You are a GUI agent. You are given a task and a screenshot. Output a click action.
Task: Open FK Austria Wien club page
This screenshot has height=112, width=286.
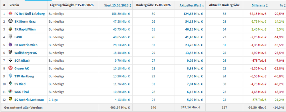pos(26,45)
